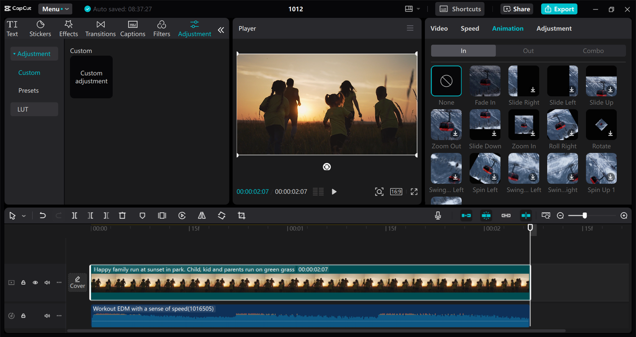Select the In animation segment

pyautogui.click(x=463, y=51)
